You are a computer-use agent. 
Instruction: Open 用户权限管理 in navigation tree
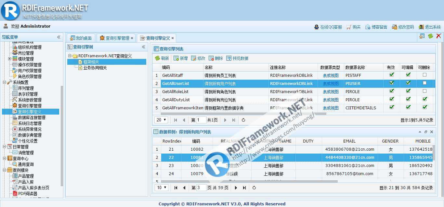pos(30,71)
